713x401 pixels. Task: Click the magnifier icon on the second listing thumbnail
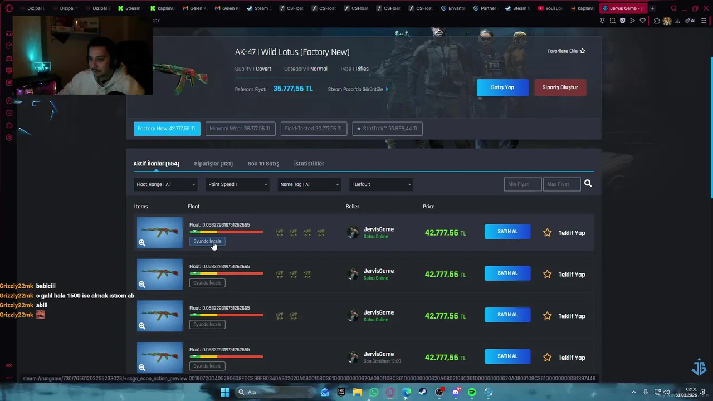pyautogui.click(x=142, y=285)
